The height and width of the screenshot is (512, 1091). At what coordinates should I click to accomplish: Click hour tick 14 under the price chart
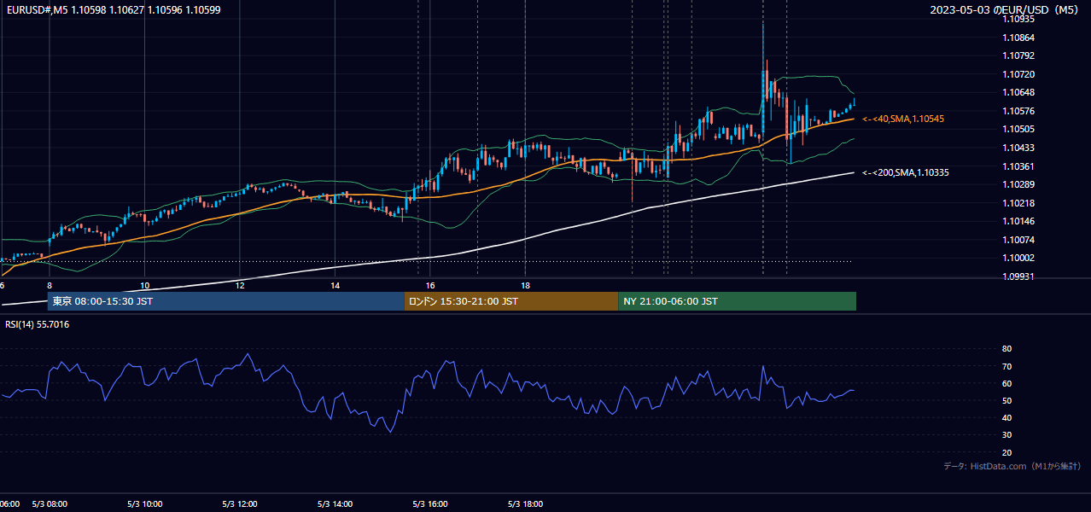[x=335, y=285]
